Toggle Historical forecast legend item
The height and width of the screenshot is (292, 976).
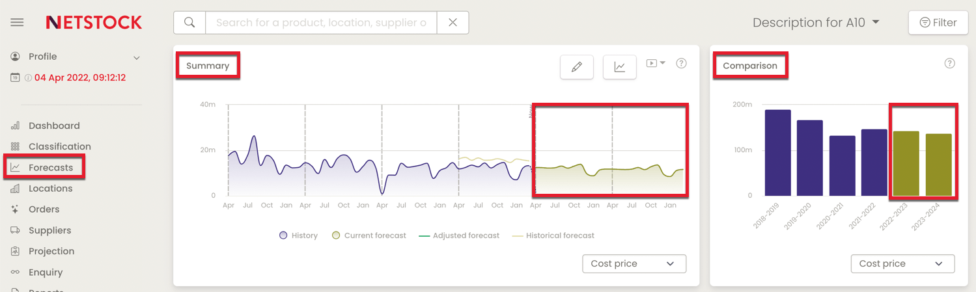pos(553,235)
